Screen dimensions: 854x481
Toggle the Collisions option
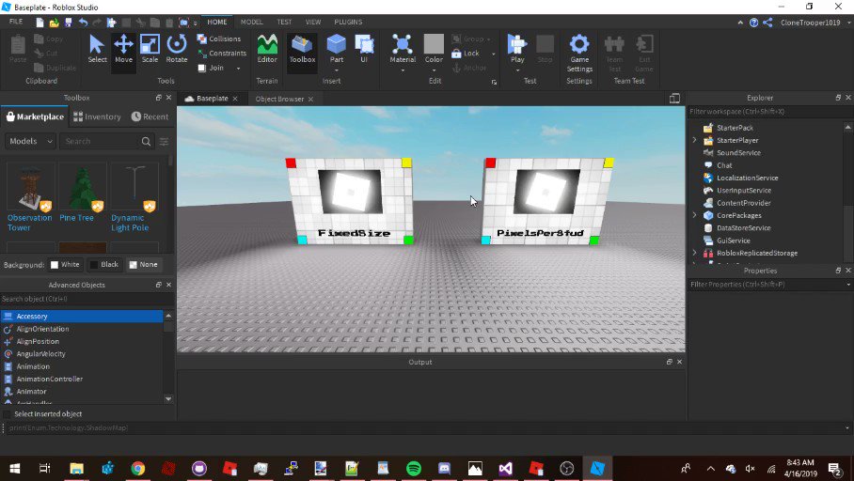(x=218, y=39)
